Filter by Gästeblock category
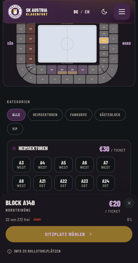Viewport: 138px width, 263px height. coord(110,115)
